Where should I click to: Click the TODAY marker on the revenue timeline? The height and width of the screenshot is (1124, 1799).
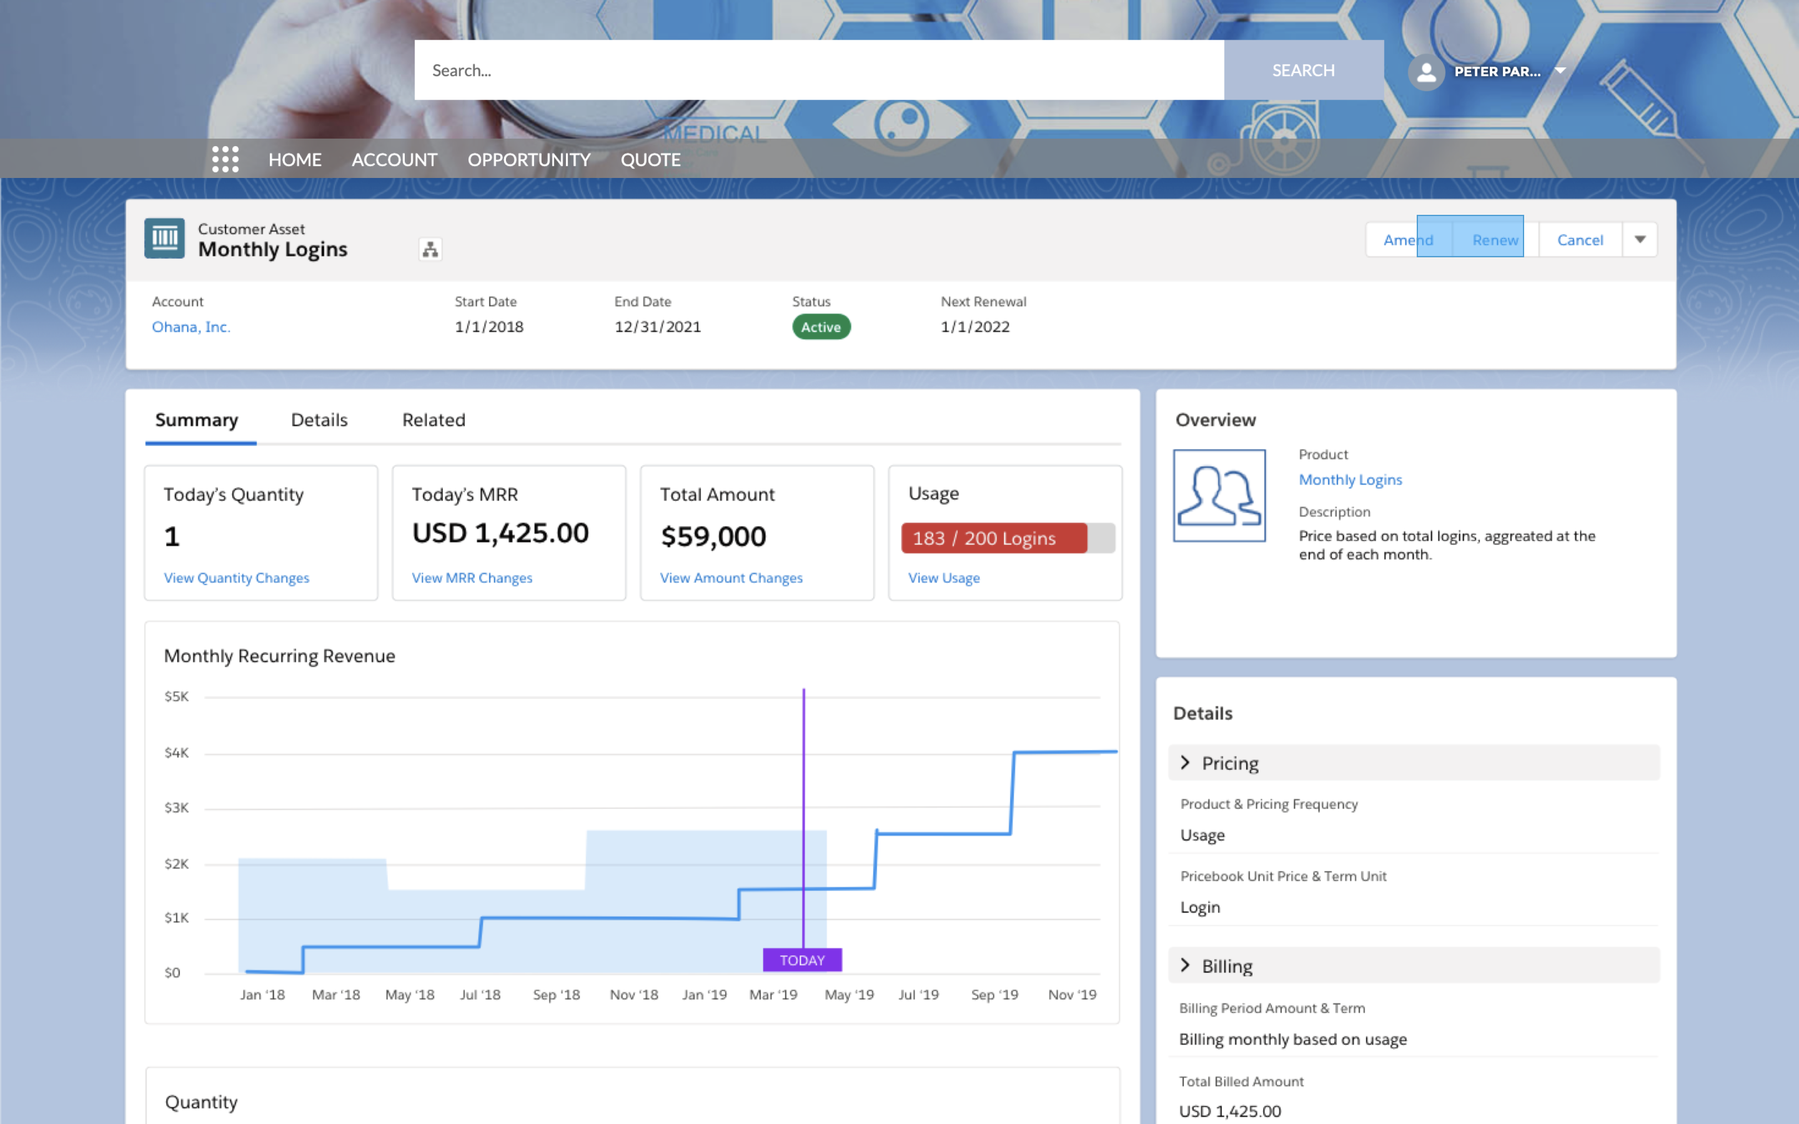[800, 960]
